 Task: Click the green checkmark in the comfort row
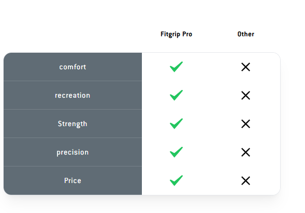tap(176, 67)
